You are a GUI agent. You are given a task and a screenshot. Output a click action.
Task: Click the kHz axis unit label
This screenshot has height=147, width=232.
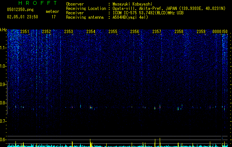[x=3, y=30]
